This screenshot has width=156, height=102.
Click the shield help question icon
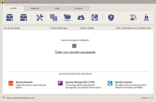coord(111,18)
